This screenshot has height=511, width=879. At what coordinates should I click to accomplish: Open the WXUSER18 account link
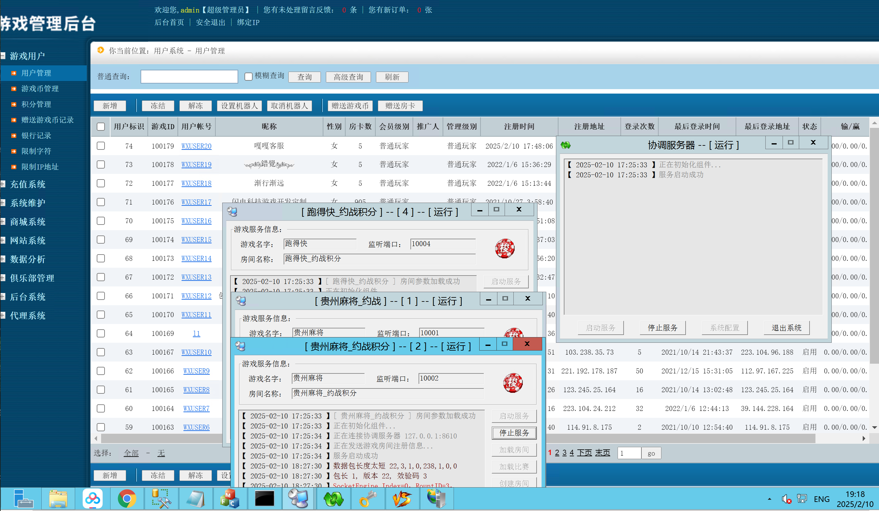[196, 183]
